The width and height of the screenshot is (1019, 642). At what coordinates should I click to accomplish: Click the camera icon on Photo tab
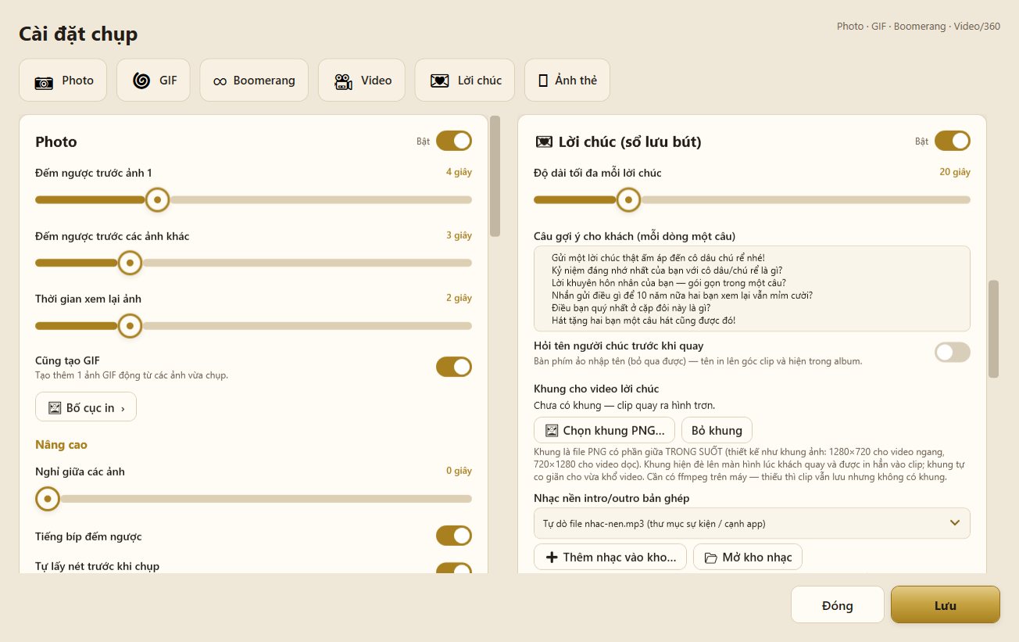[44, 81]
